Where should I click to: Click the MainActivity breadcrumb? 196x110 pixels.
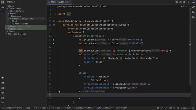tap(105, 108)
